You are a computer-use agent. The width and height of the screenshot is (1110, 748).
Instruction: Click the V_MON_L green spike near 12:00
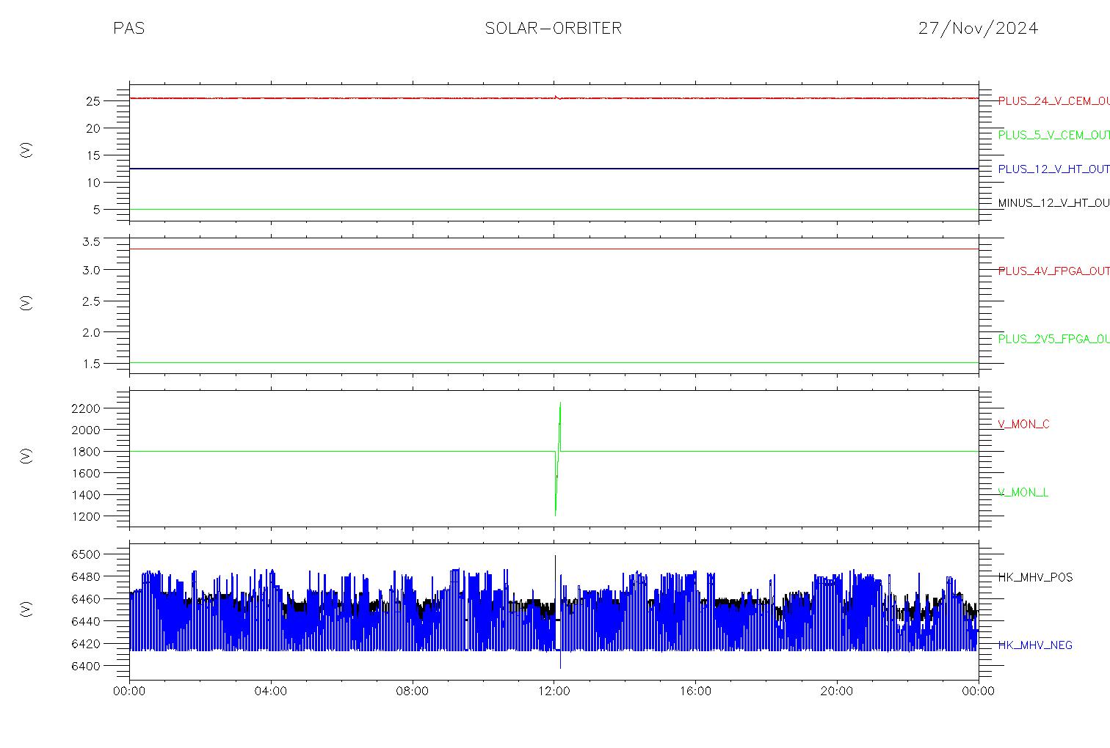[x=558, y=458]
